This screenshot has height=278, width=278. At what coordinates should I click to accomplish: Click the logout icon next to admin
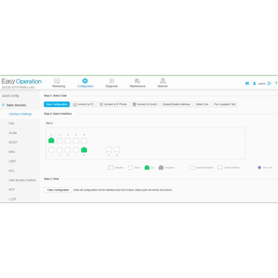click(269, 83)
